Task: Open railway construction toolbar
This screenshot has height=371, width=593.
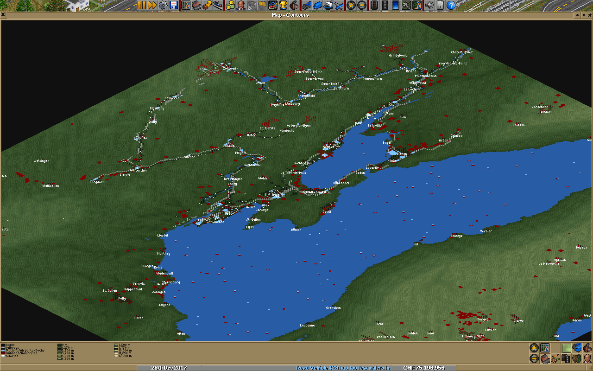Action: tap(374, 6)
